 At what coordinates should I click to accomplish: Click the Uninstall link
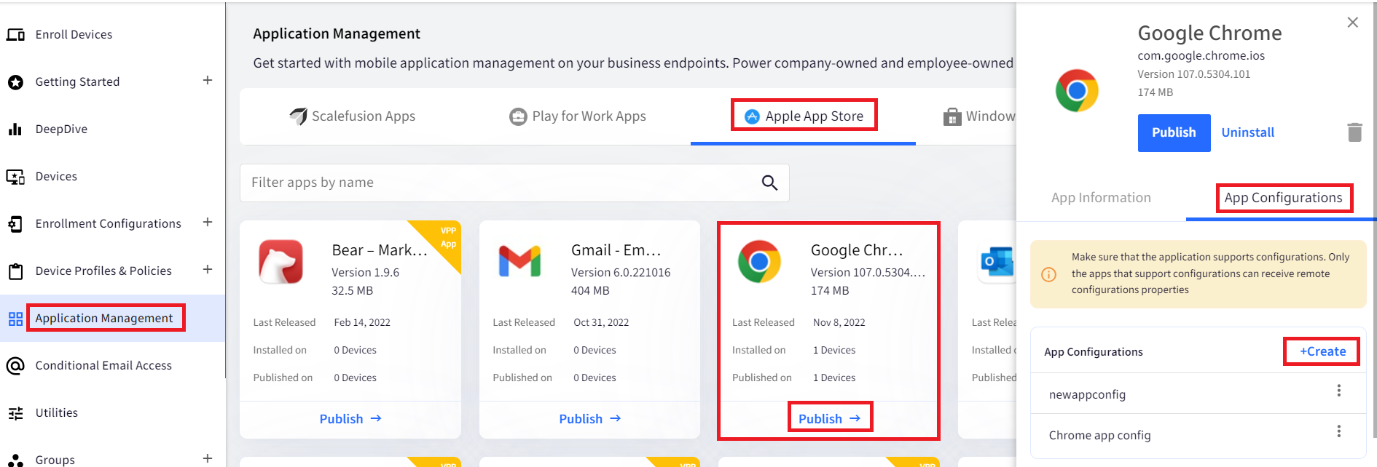pos(1247,132)
